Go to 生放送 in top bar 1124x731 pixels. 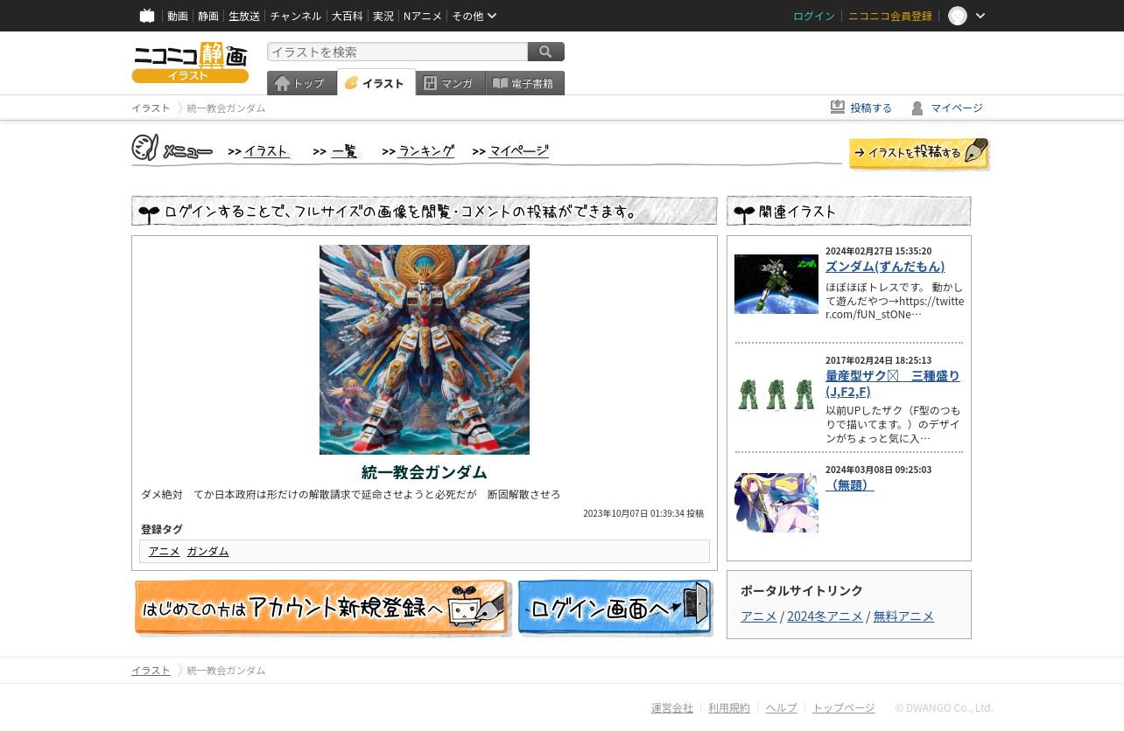[x=244, y=16]
